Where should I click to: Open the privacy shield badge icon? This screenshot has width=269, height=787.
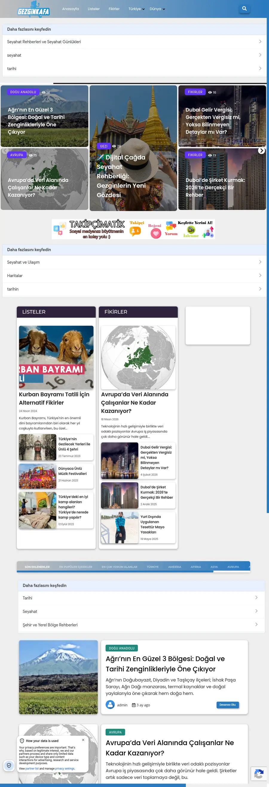[x=9, y=765]
